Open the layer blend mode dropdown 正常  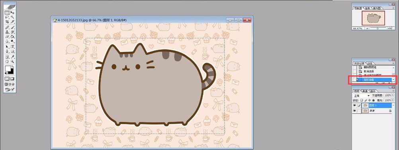(362, 96)
